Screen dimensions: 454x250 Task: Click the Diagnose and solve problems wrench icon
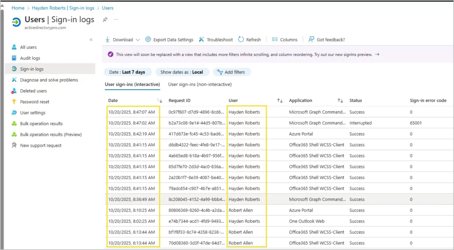click(x=14, y=80)
